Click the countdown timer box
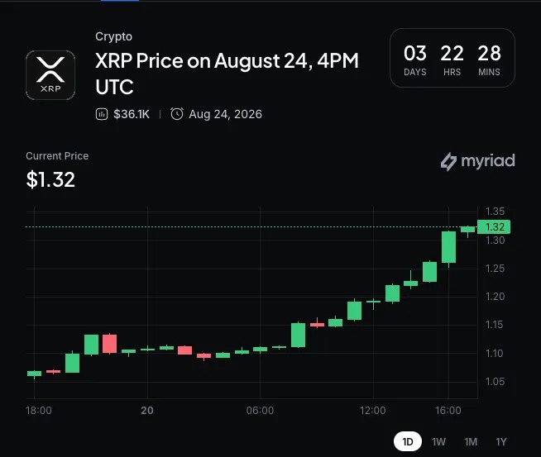Screen dimensions: 541x457 coord(452,58)
